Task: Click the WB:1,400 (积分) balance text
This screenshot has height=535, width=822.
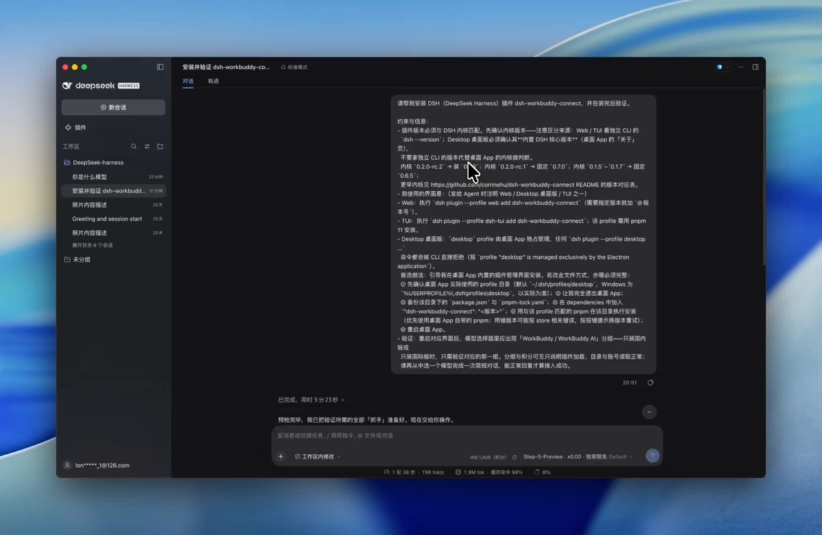Action: click(488, 457)
